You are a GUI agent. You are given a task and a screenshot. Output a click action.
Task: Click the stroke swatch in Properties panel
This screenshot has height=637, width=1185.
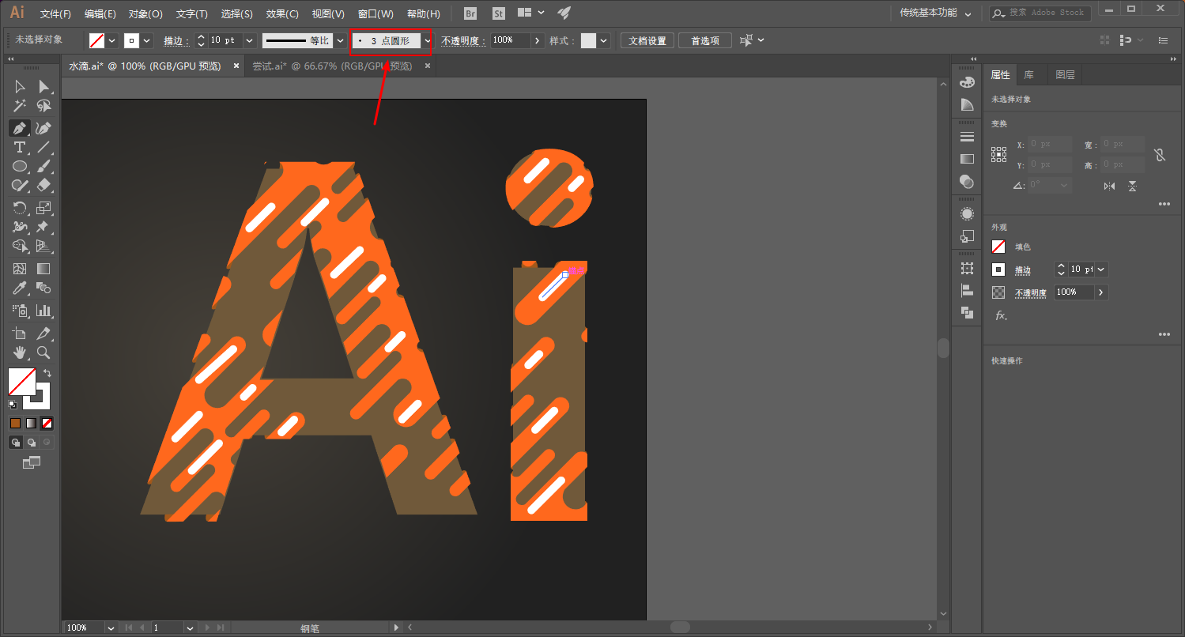[999, 269]
